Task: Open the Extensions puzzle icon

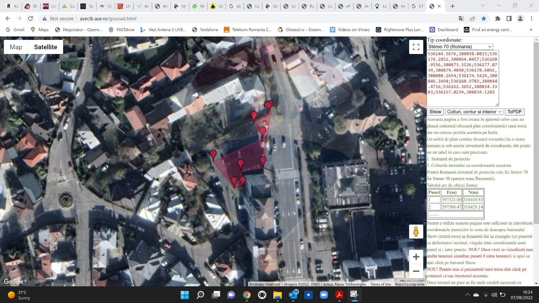Action: [497, 19]
